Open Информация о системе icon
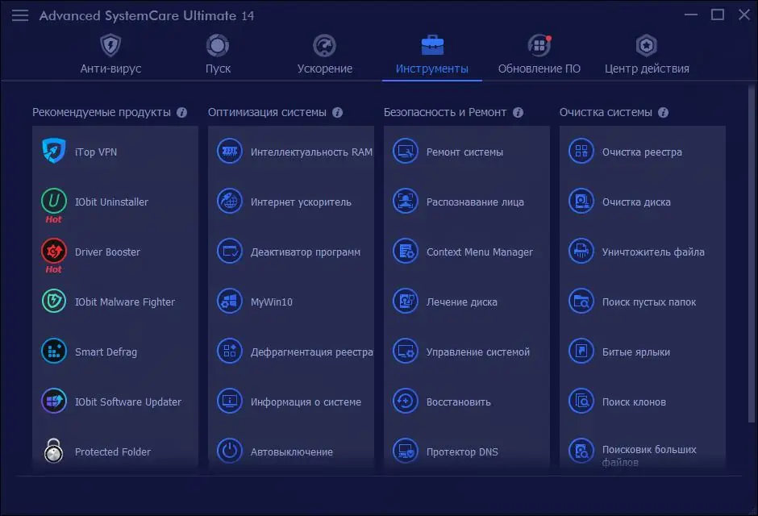 230,401
